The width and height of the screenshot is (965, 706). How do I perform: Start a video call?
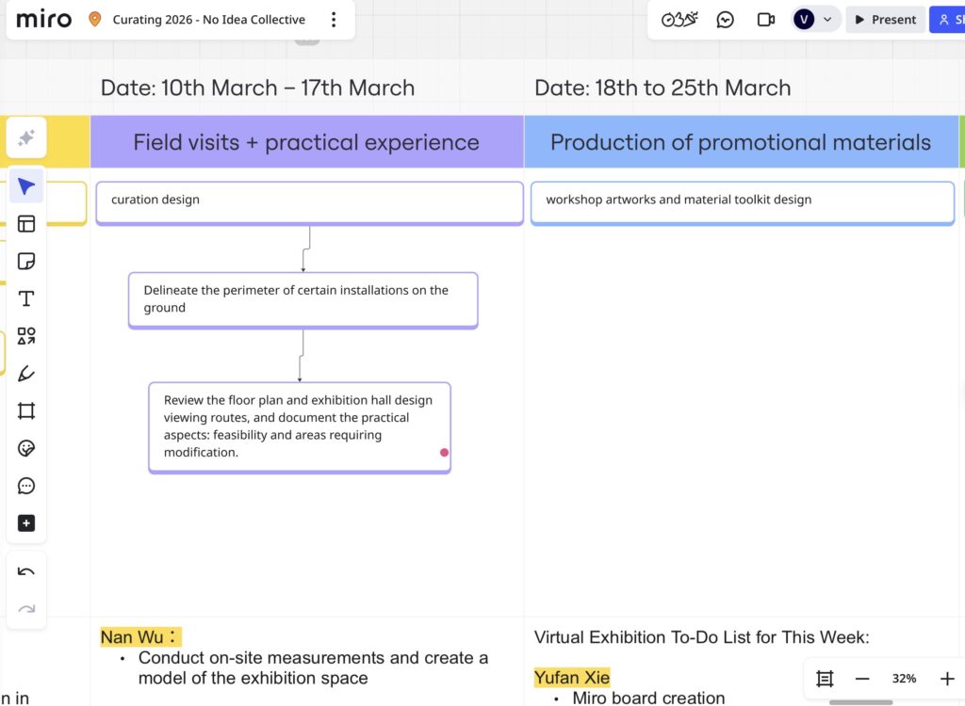766,20
